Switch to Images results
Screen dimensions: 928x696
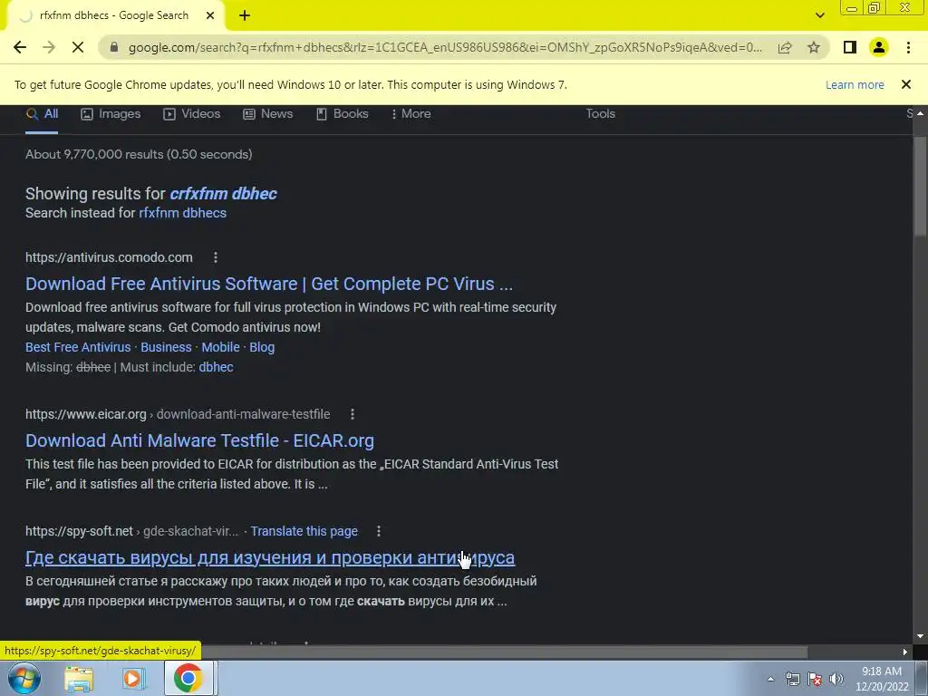click(111, 113)
